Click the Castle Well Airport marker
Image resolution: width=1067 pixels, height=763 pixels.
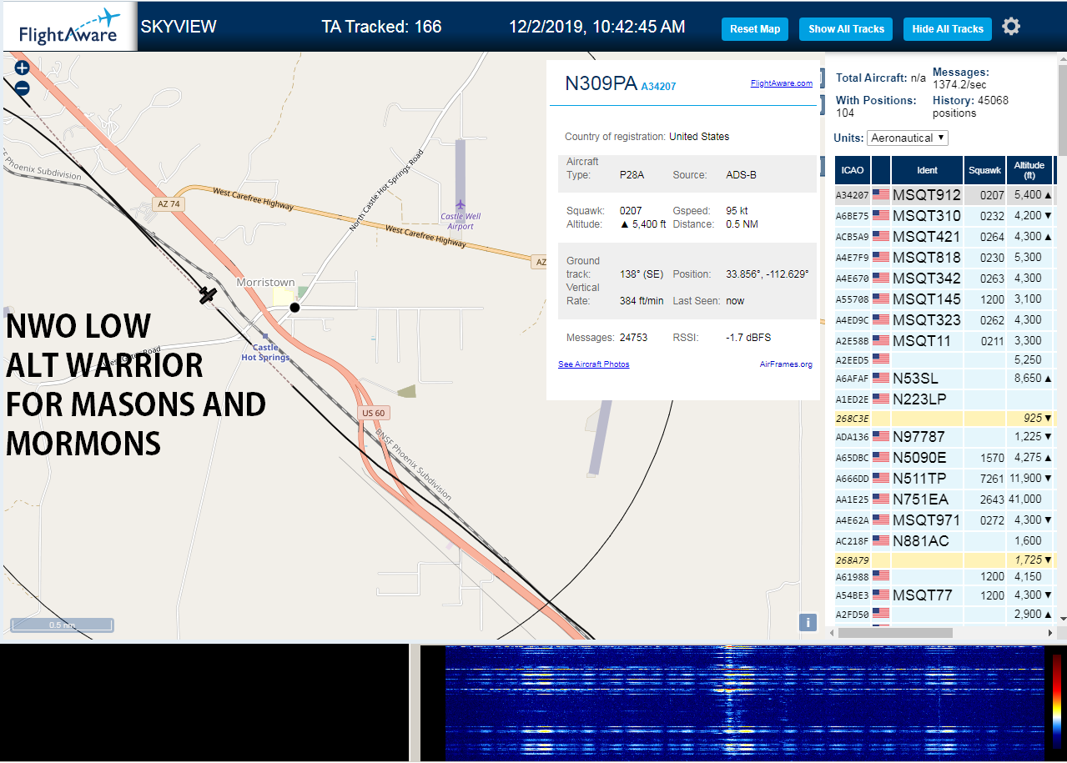(460, 204)
